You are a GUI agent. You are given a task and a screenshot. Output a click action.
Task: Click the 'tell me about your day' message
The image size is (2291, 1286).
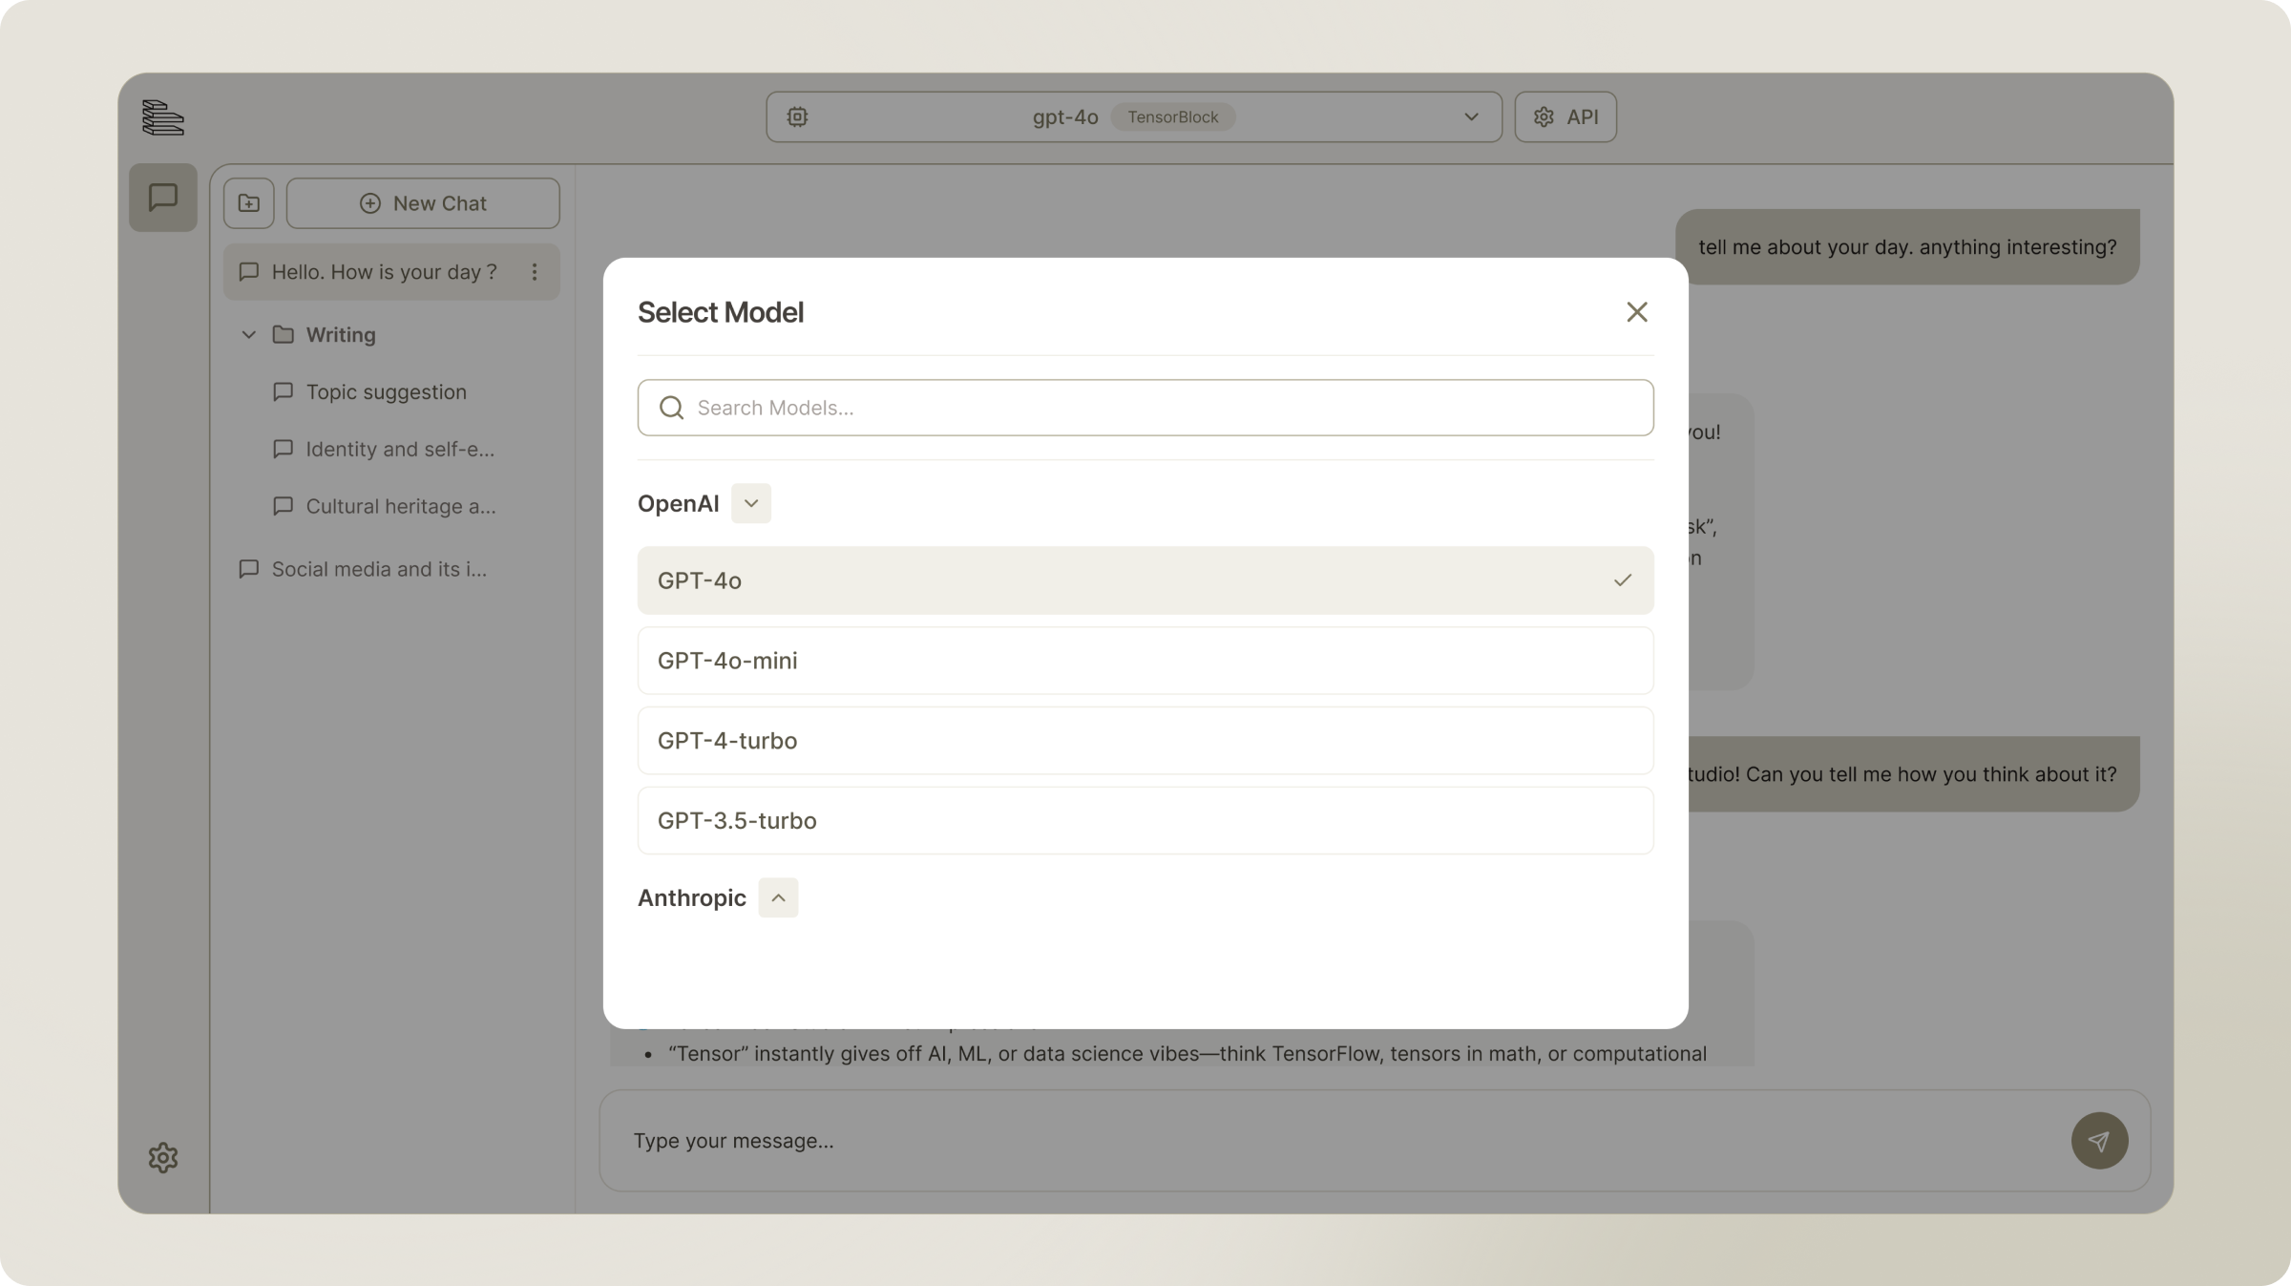click(x=1907, y=246)
